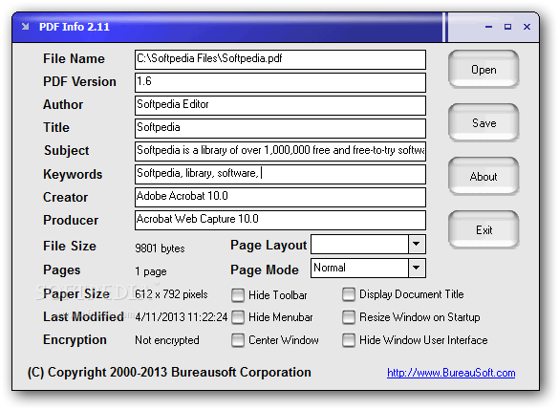Click the 'Encryption' label
The height and width of the screenshot is (410, 559).
point(75,340)
